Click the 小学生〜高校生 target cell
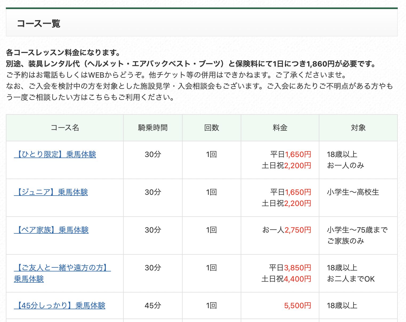The width and height of the screenshot is (406, 322). [x=353, y=192]
